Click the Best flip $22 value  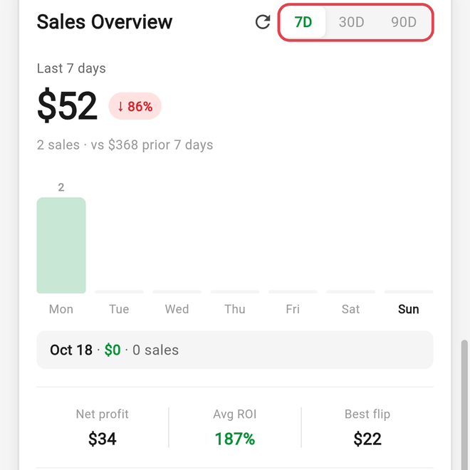tap(367, 439)
